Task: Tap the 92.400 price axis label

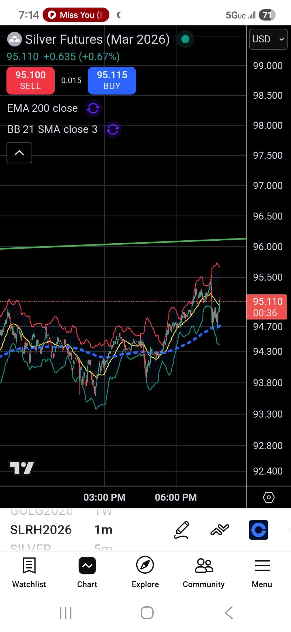Action: pos(268,471)
